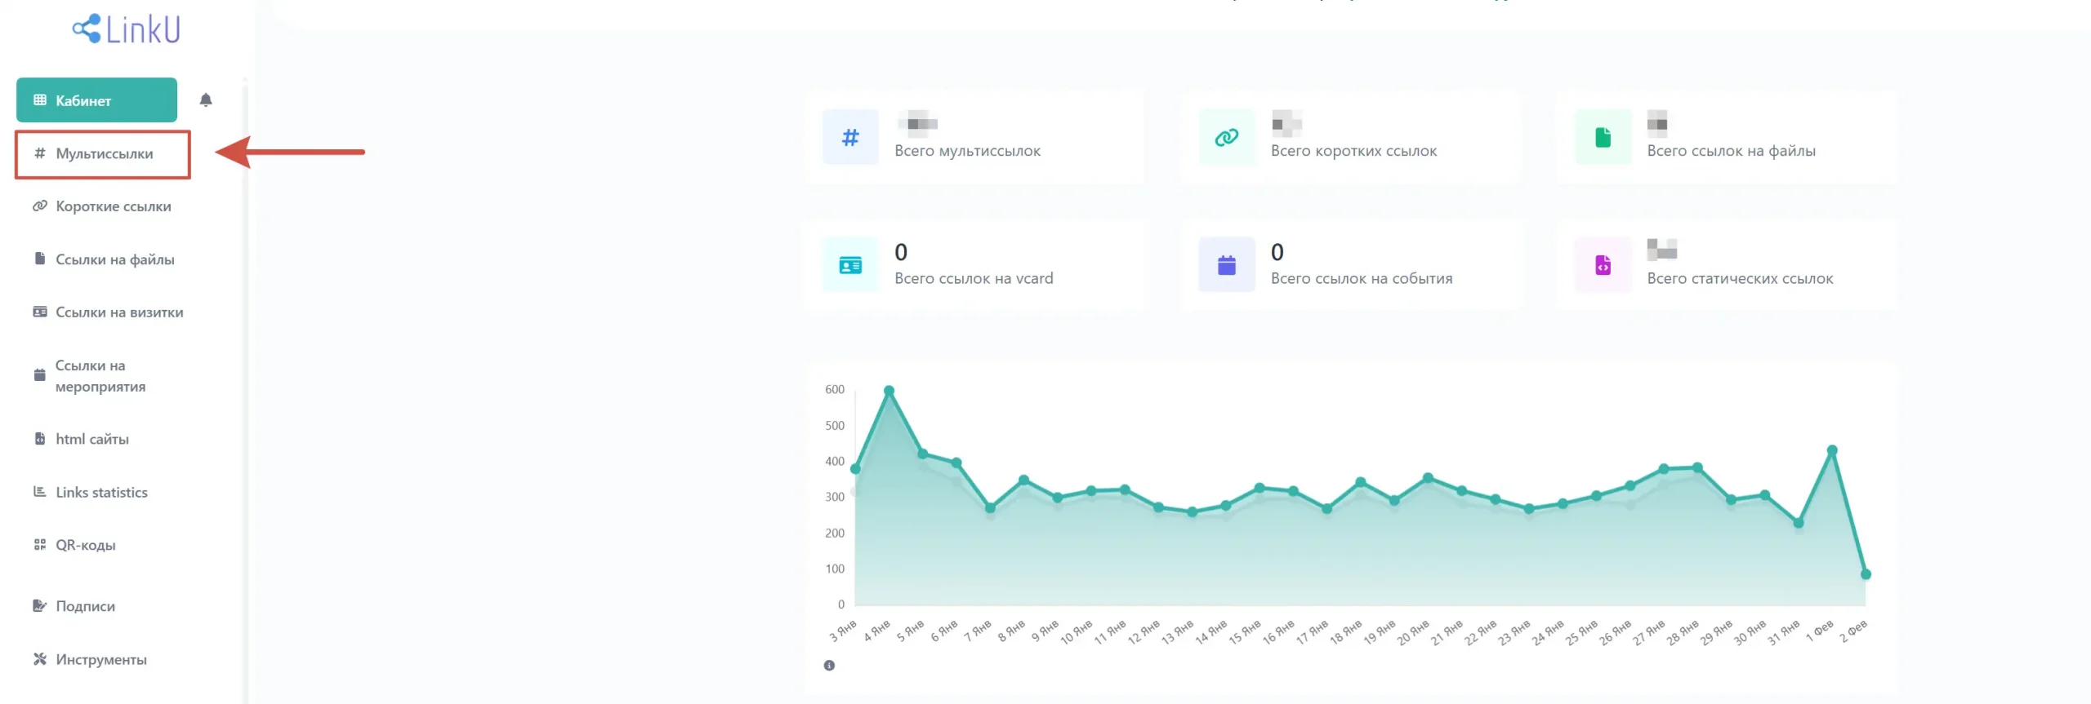Click the LinkU logo
This screenshot has height=704, width=2091.
(x=126, y=29)
